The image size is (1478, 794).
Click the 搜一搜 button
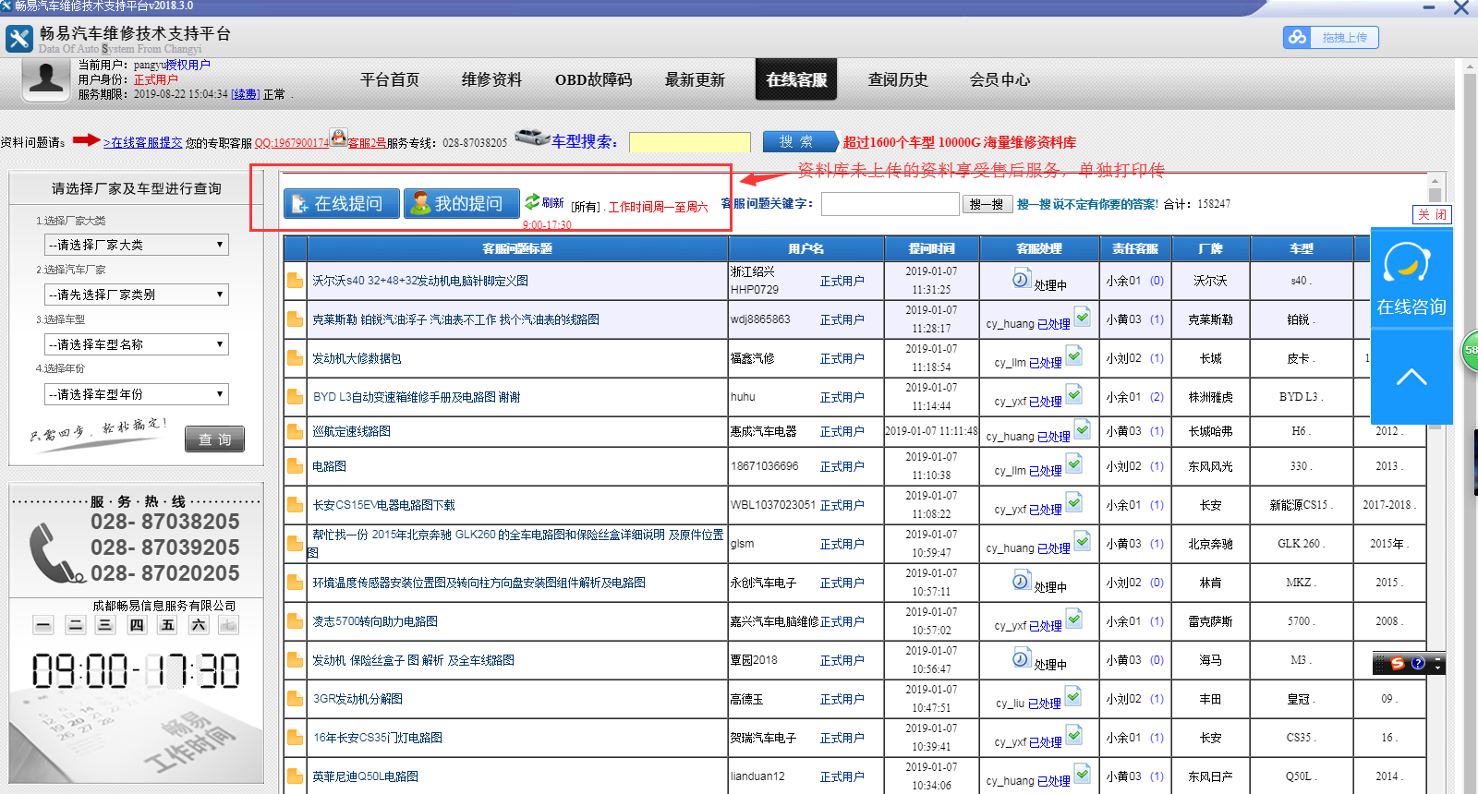pos(987,204)
